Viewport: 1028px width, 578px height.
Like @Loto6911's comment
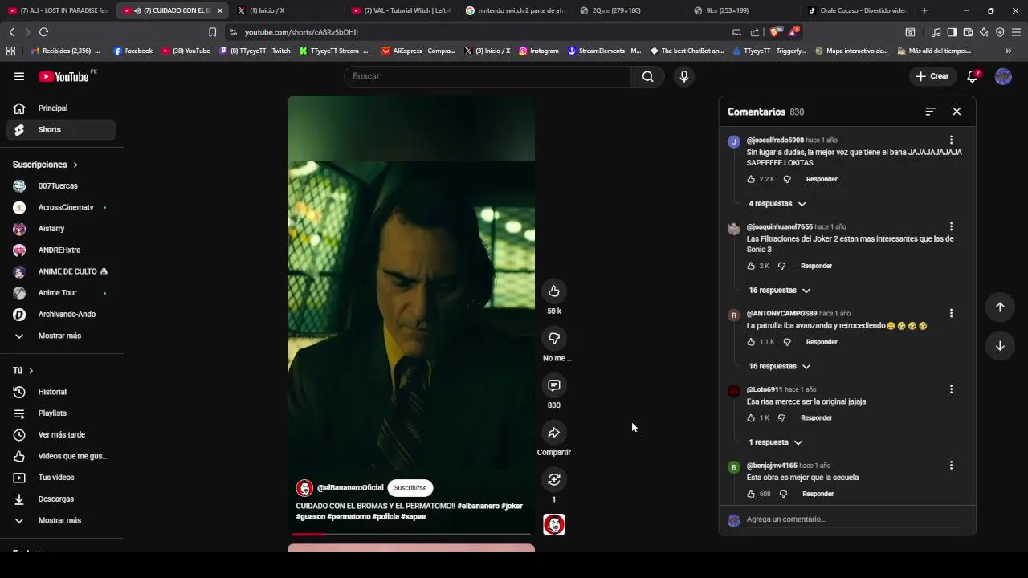[751, 418]
